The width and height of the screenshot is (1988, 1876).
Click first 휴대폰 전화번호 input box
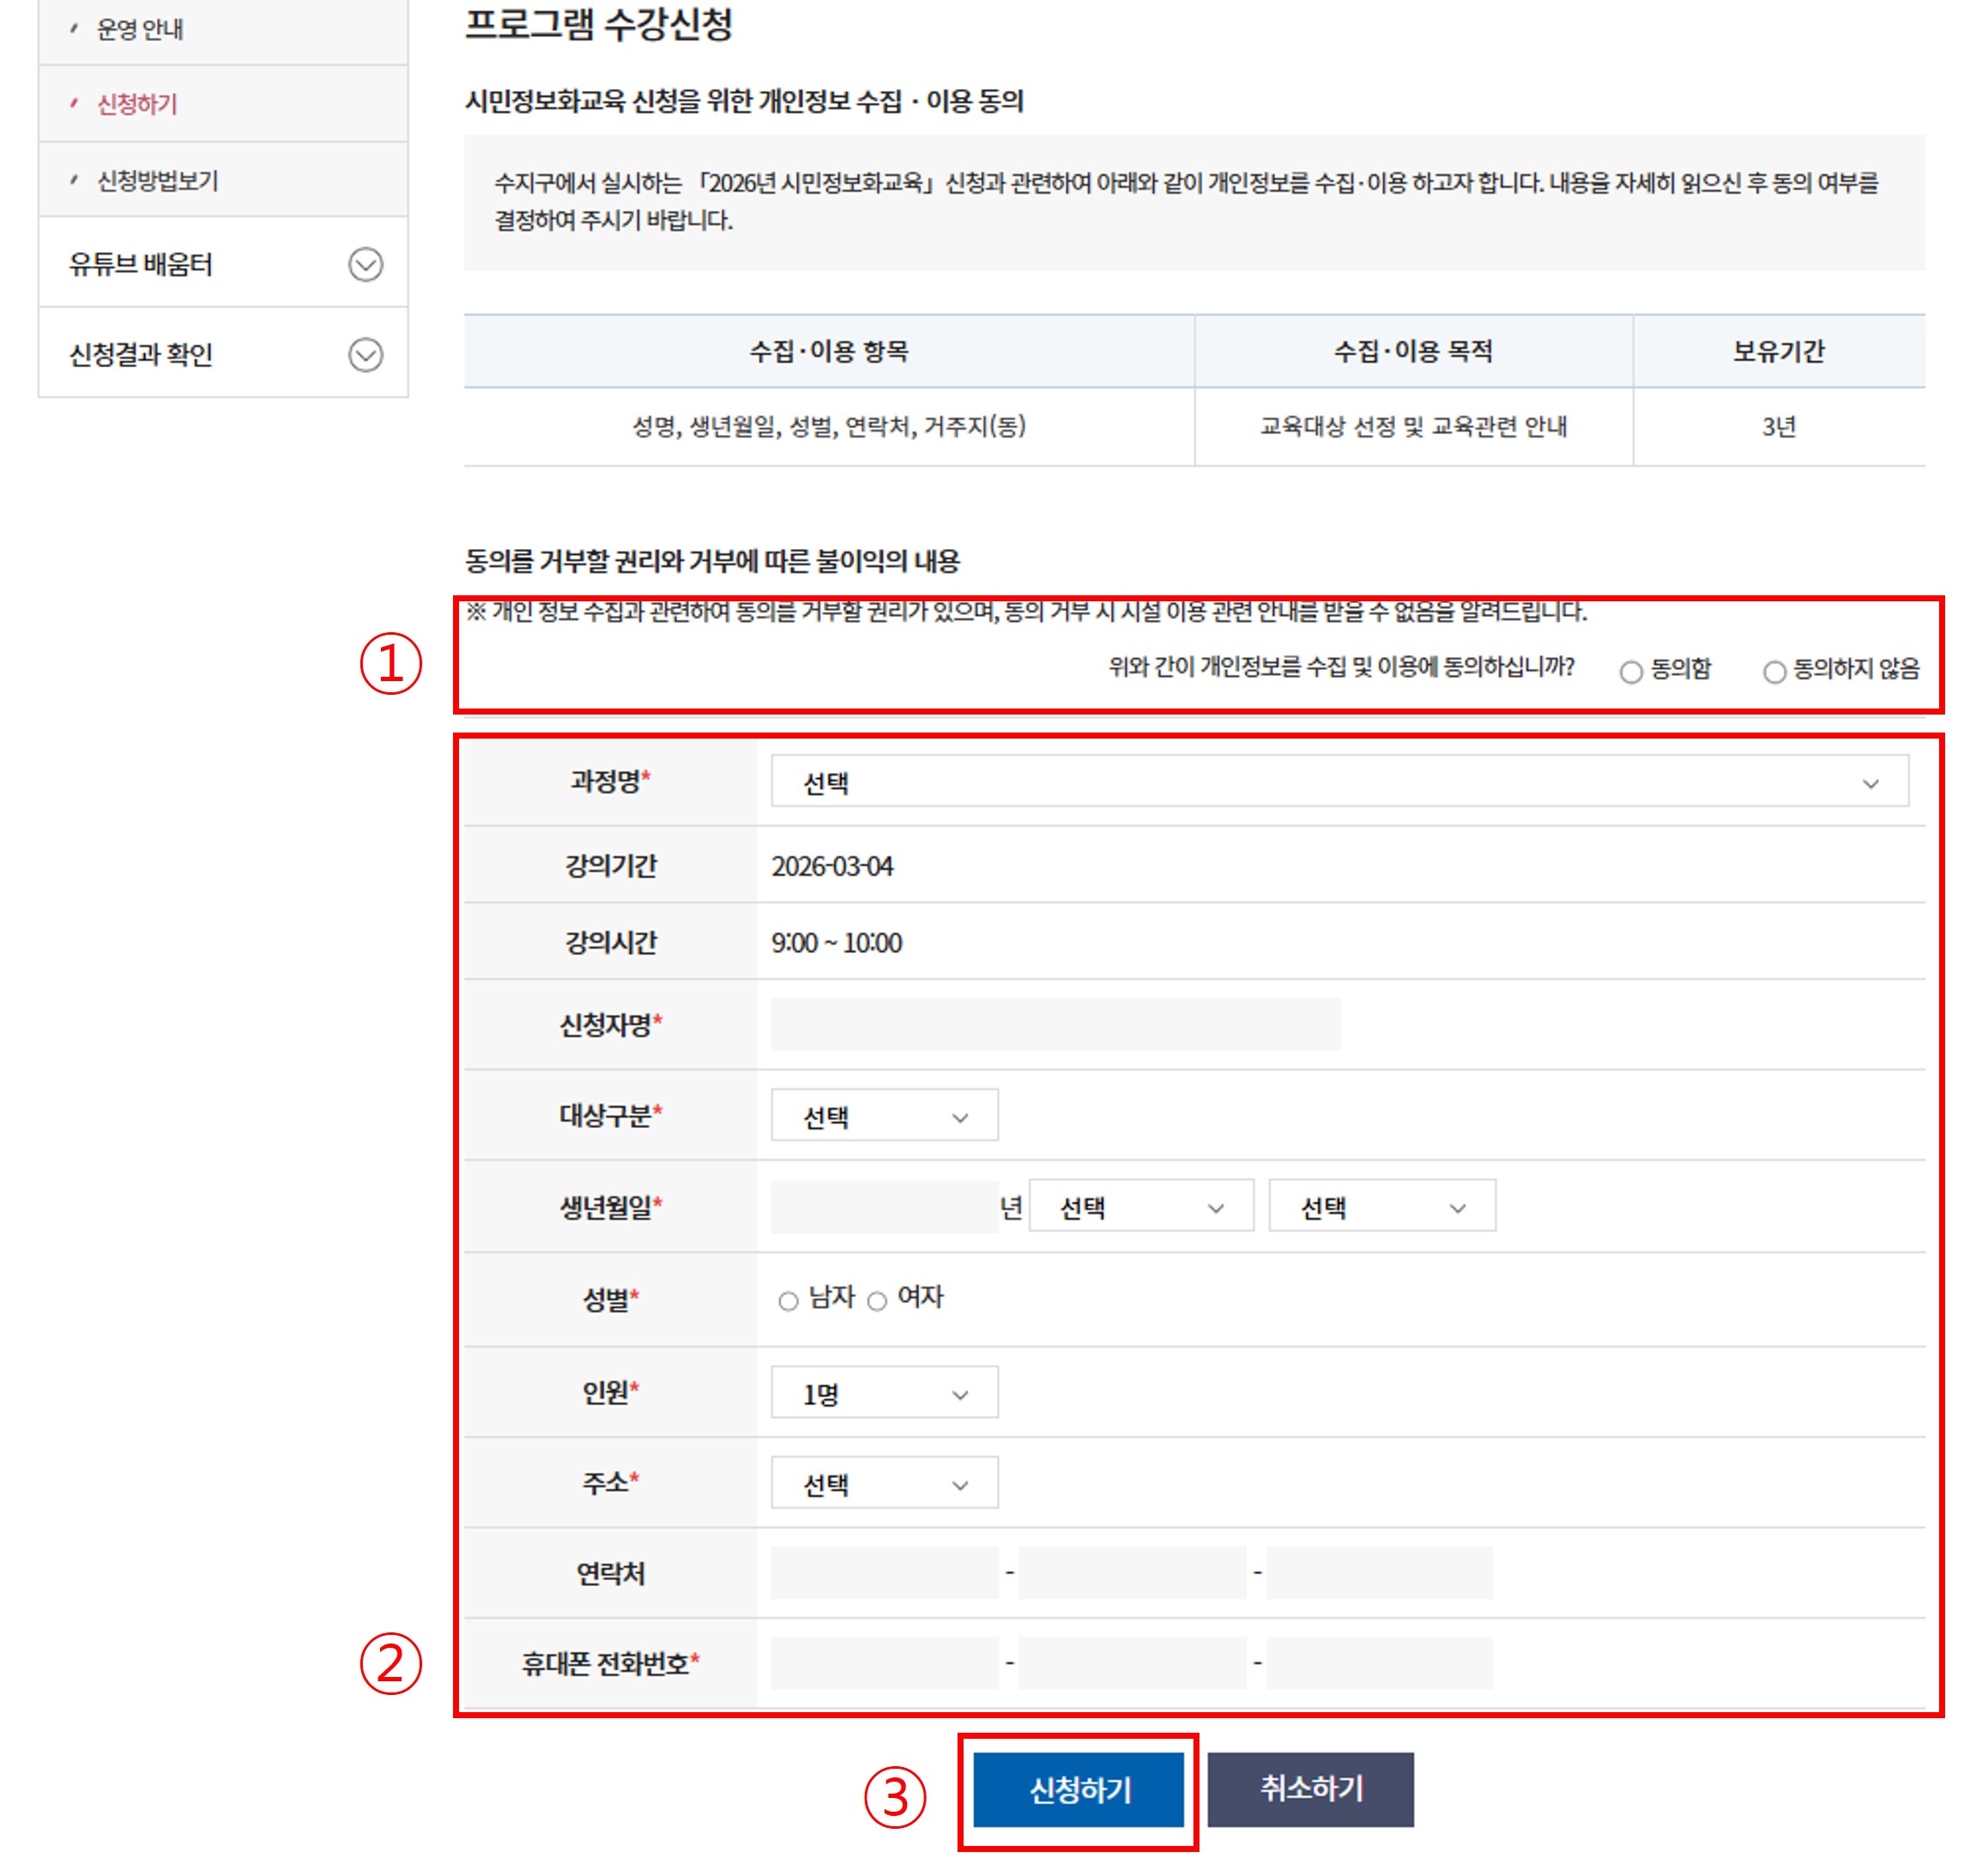pos(884,1663)
